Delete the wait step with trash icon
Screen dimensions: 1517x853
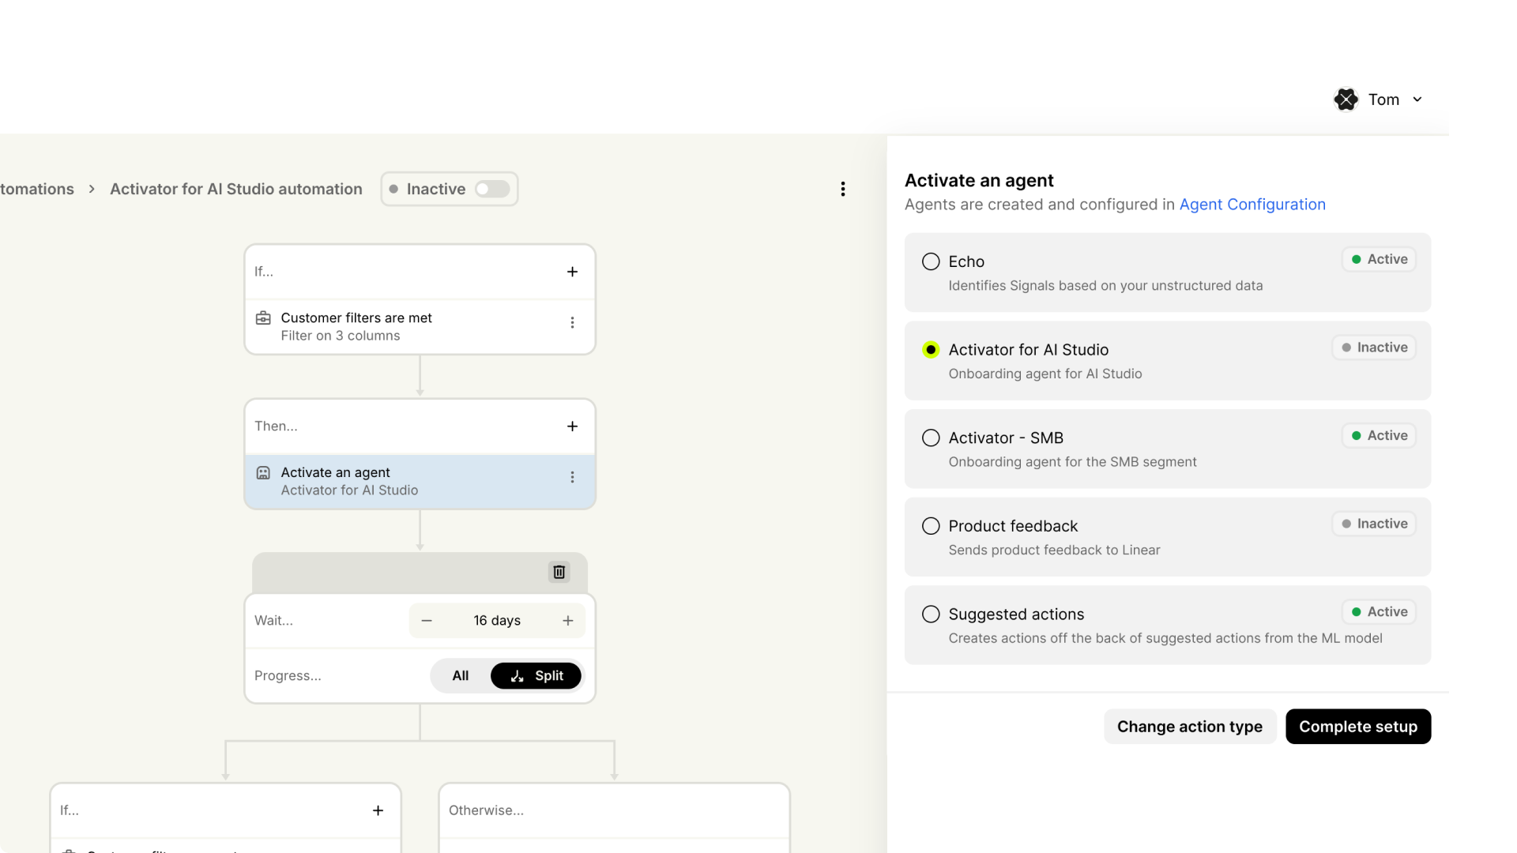(559, 572)
